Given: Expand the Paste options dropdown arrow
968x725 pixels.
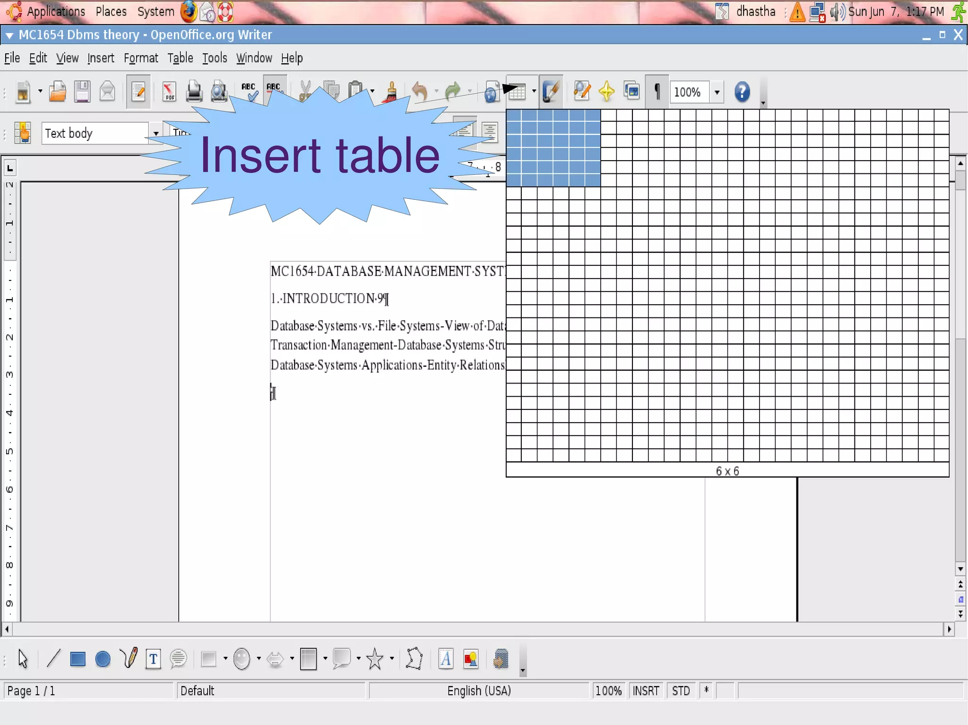Looking at the screenshot, I should [x=372, y=92].
